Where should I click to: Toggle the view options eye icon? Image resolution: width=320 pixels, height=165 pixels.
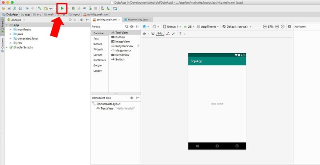point(146,34)
